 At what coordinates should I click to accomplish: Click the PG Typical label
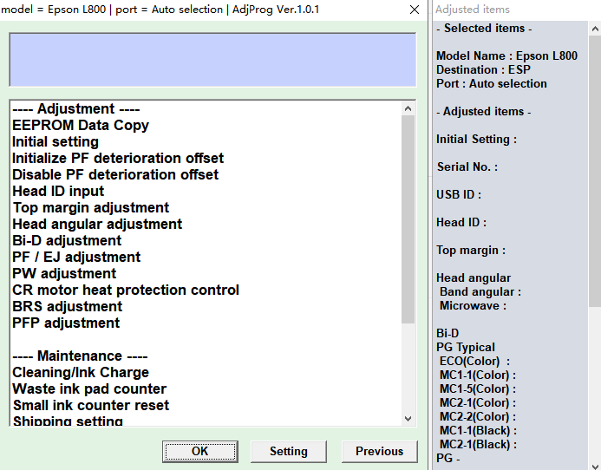click(x=466, y=348)
